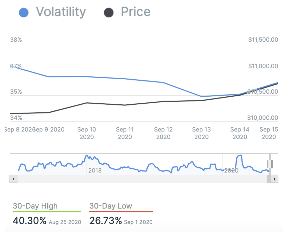The width and height of the screenshot is (287, 240).
Task: Click the Sep 11 2020 axis date
Action: [125, 133]
